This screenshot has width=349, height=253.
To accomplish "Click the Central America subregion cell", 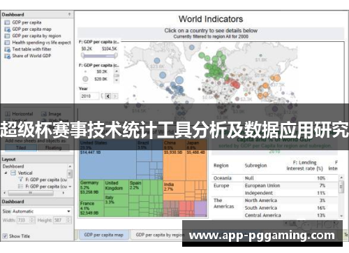I will click(262, 215).
